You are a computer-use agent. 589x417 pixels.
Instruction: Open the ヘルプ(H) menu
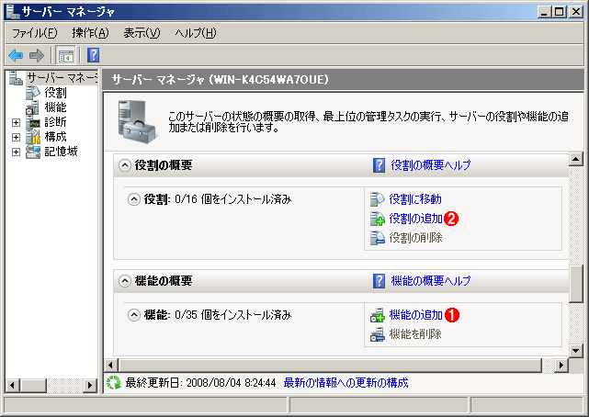[x=196, y=33]
